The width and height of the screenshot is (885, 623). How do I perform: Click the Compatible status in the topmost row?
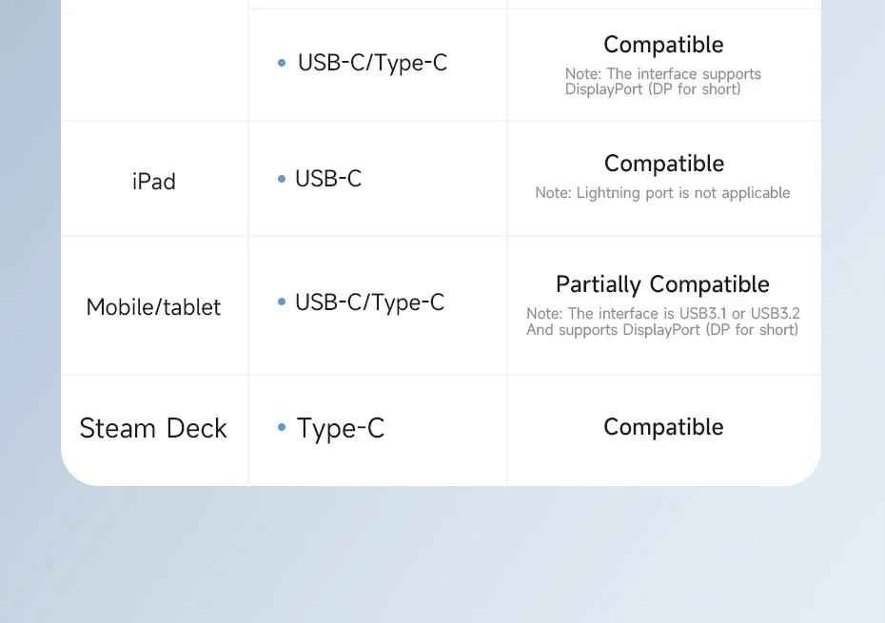click(663, 45)
